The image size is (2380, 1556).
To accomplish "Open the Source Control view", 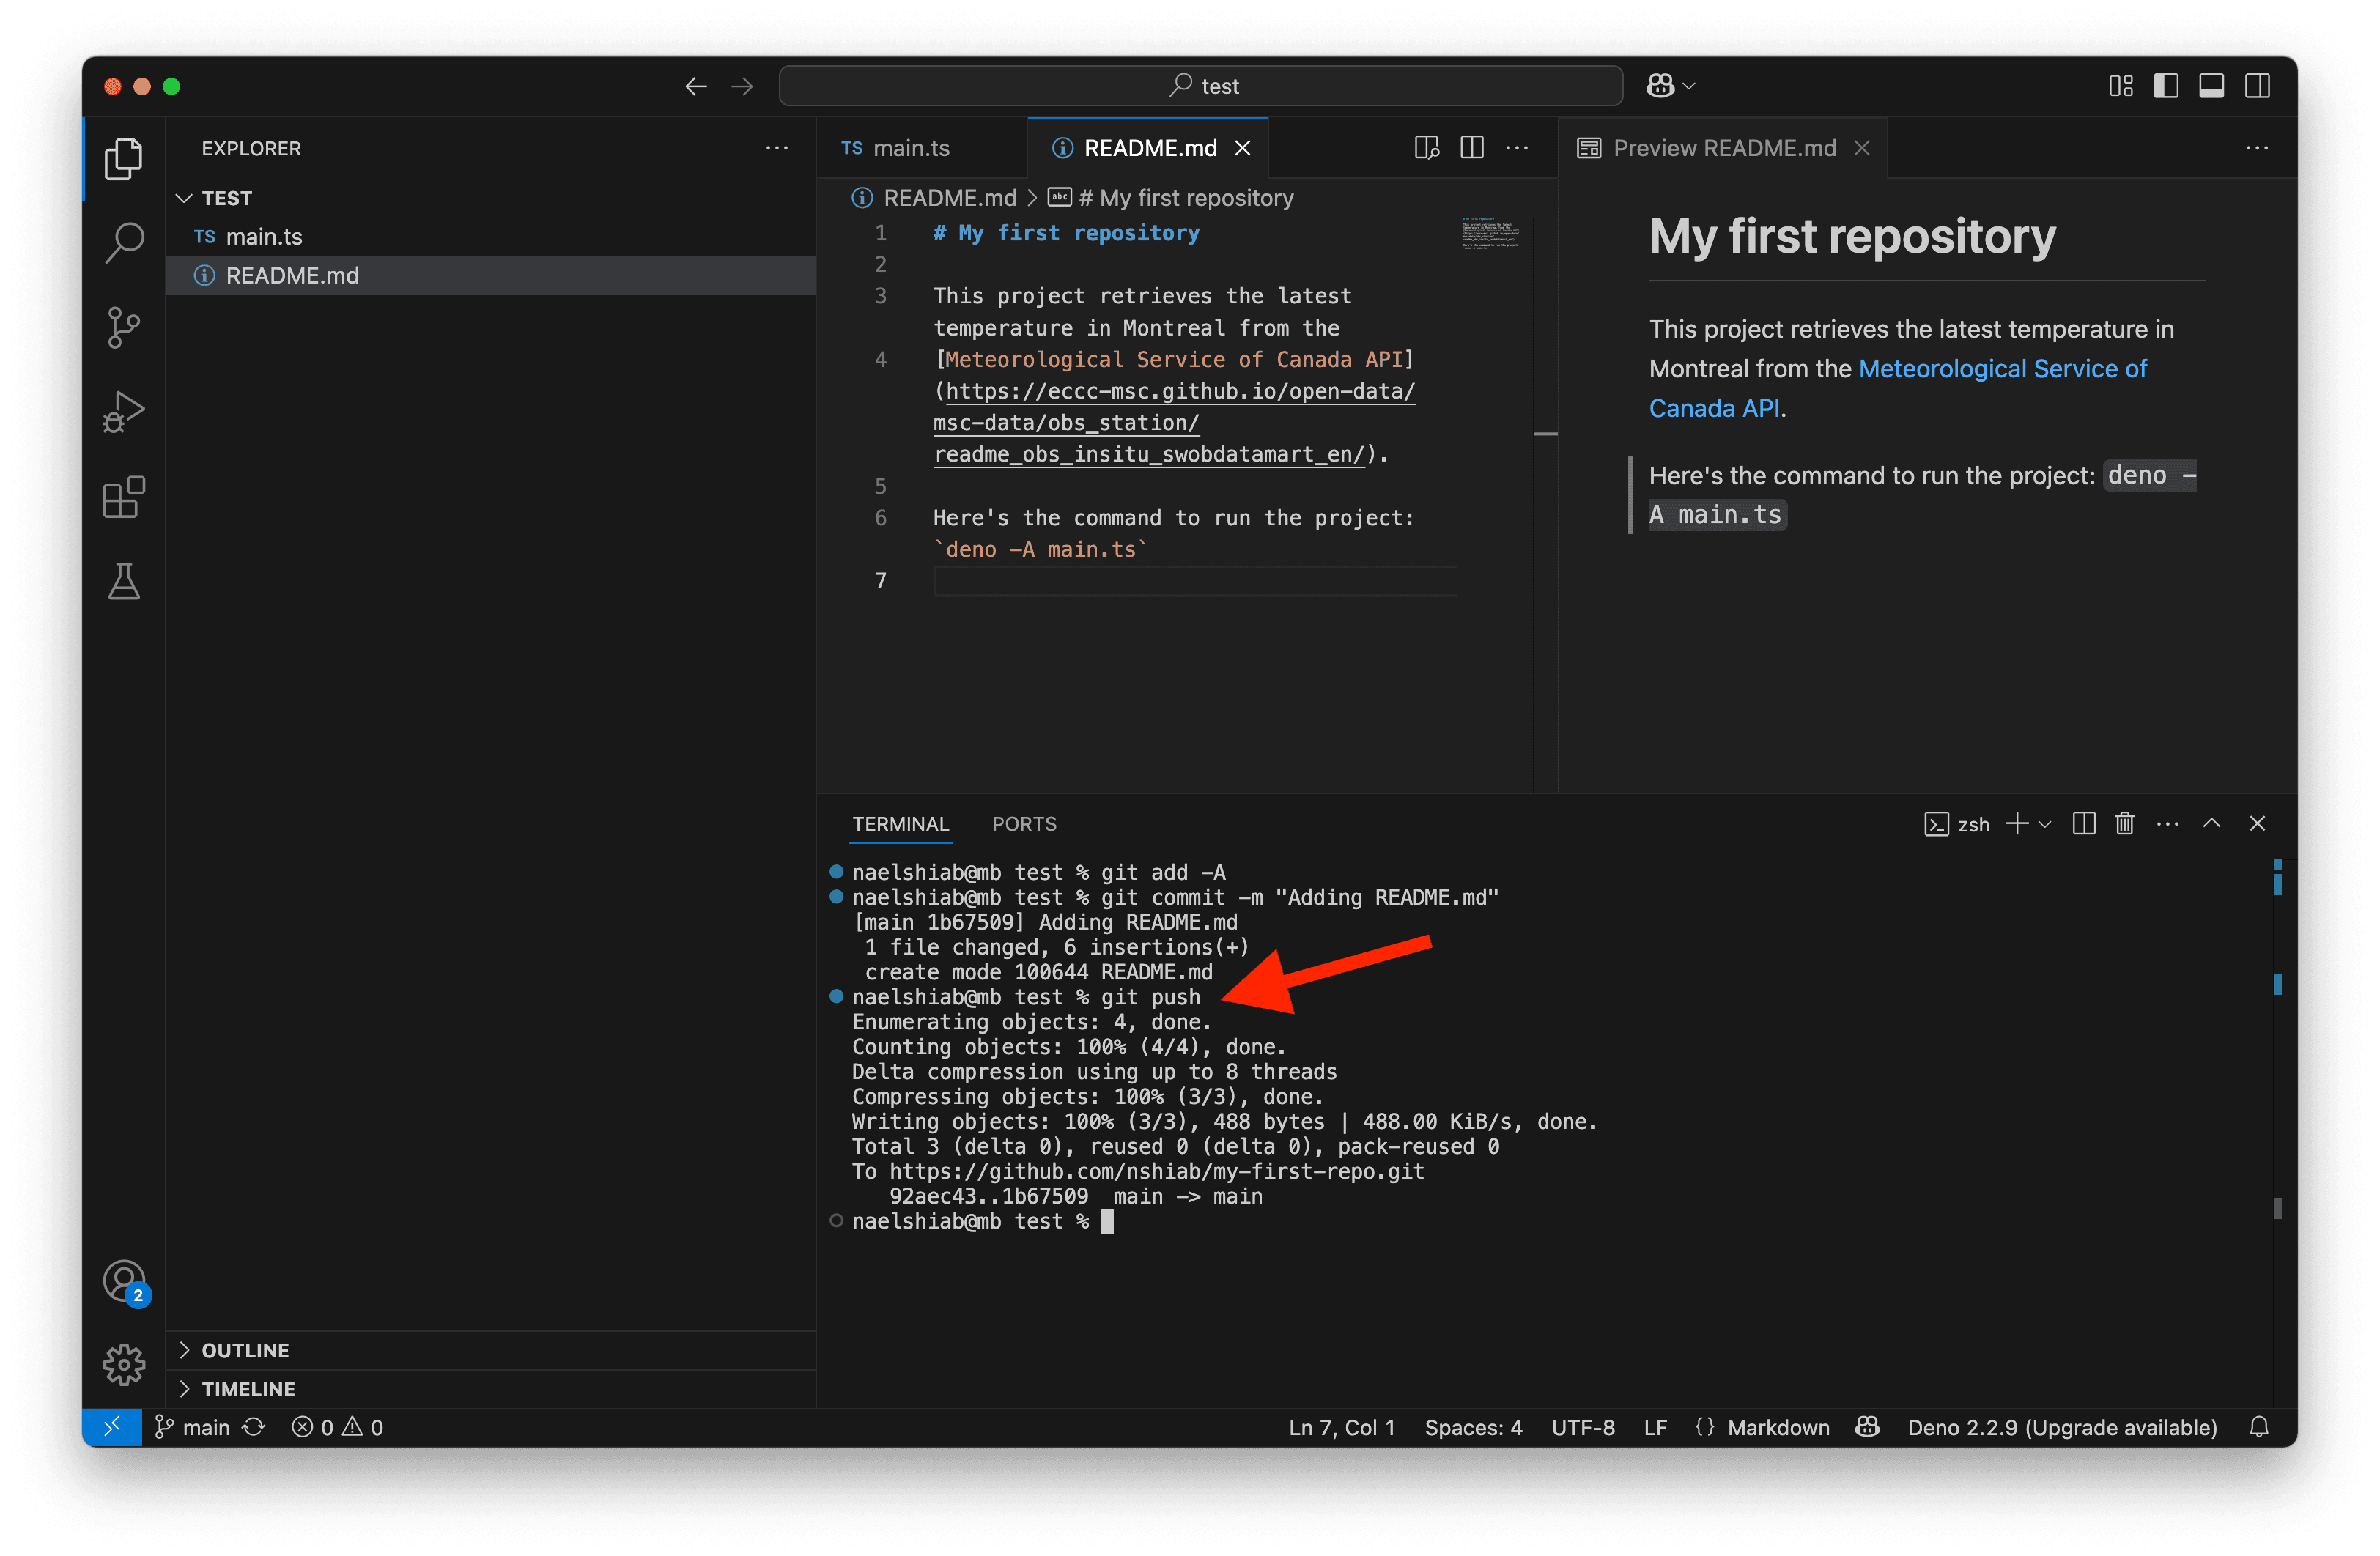I will pyautogui.click(x=124, y=327).
